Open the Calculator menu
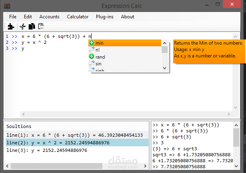Image resolution: width=246 pixels, height=173 pixels. click(78, 17)
